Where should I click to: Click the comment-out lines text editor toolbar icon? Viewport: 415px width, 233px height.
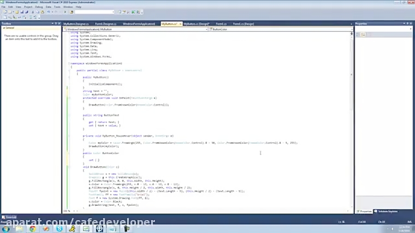click(x=30, y=17)
